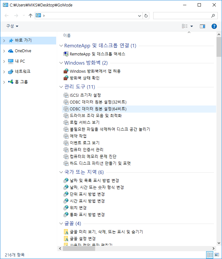Screen dimensions: 222x259
Task: Select the 글꼴 설정 변경 item
Action: [x=82, y=239]
